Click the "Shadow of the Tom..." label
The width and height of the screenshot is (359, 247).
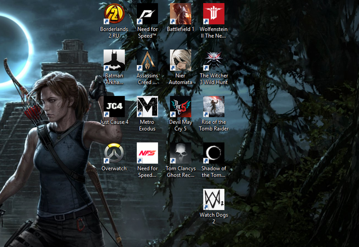tap(214, 172)
